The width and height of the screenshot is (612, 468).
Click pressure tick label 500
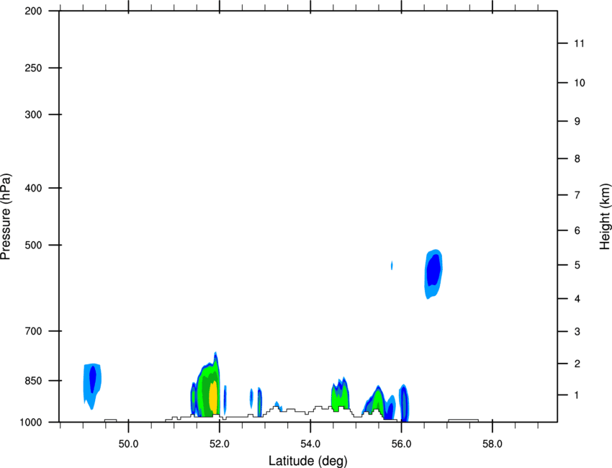[x=33, y=245]
